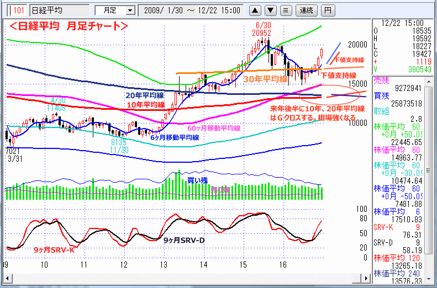Click the 6/30 20952 peak label
This screenshot has height=288, width=437.
261,29
